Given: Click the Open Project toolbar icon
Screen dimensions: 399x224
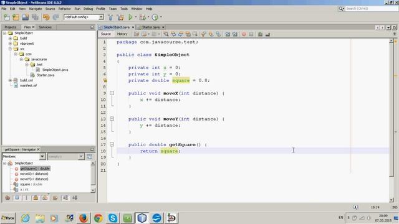Looking at the screenshot, I should tap(25, 17).
